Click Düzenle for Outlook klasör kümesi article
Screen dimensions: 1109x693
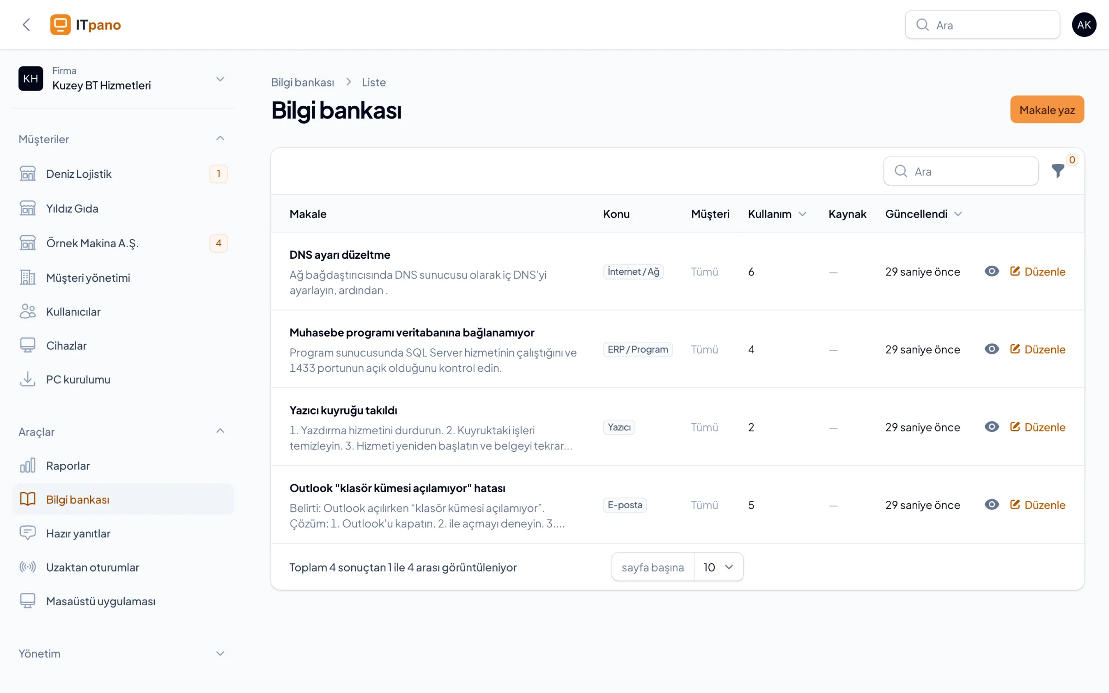pos(1038,505)
